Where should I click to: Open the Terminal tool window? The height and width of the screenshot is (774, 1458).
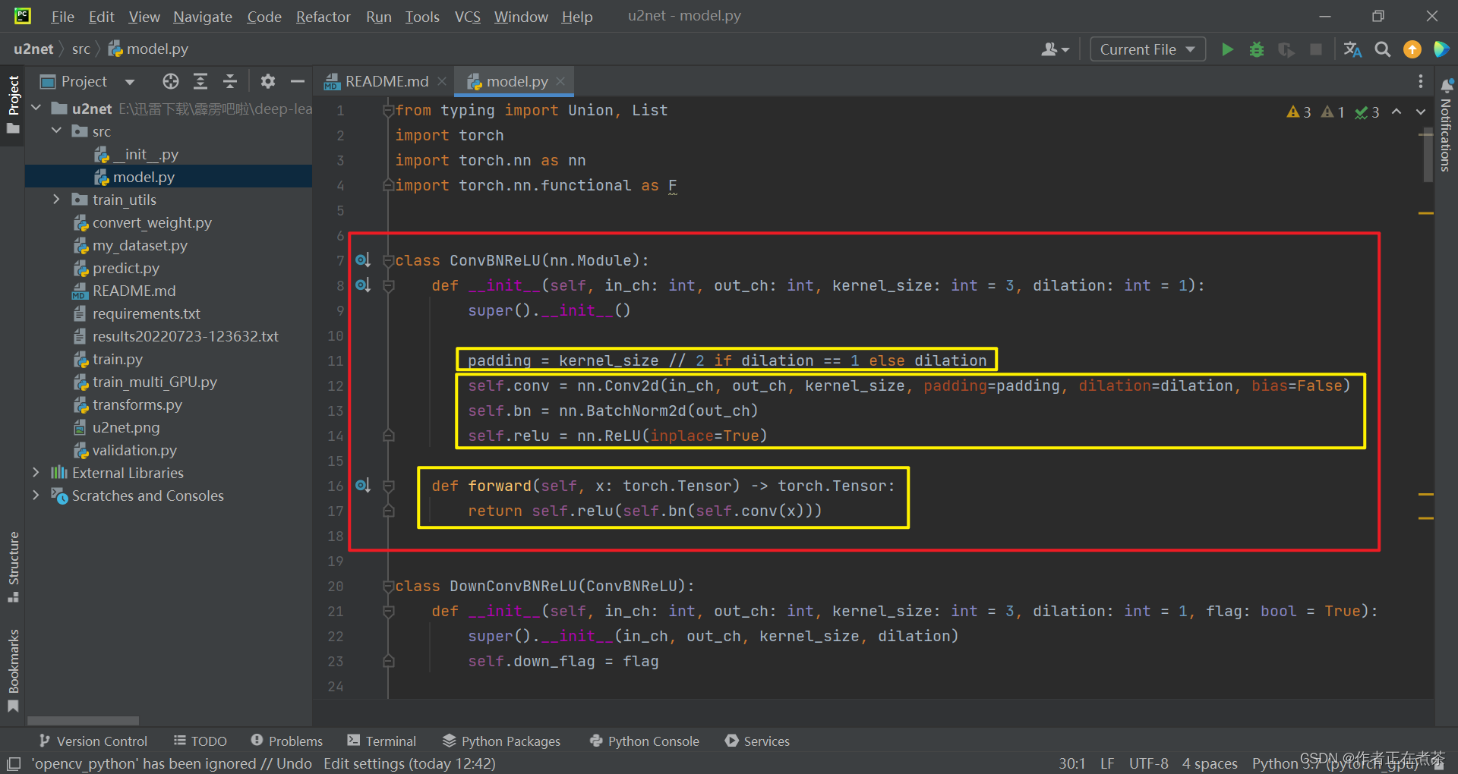390,741
